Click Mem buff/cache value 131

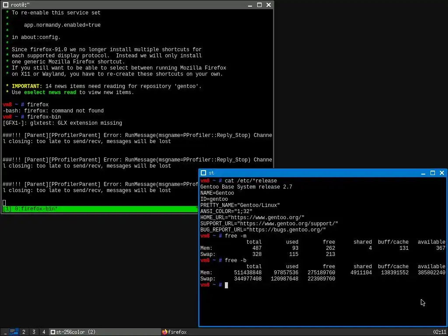(404, 248)
